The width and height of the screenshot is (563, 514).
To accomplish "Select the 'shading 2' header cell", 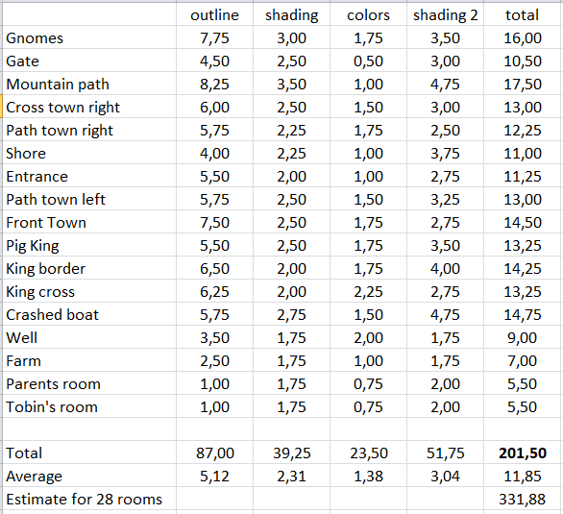I will click(x=445, y=15).
